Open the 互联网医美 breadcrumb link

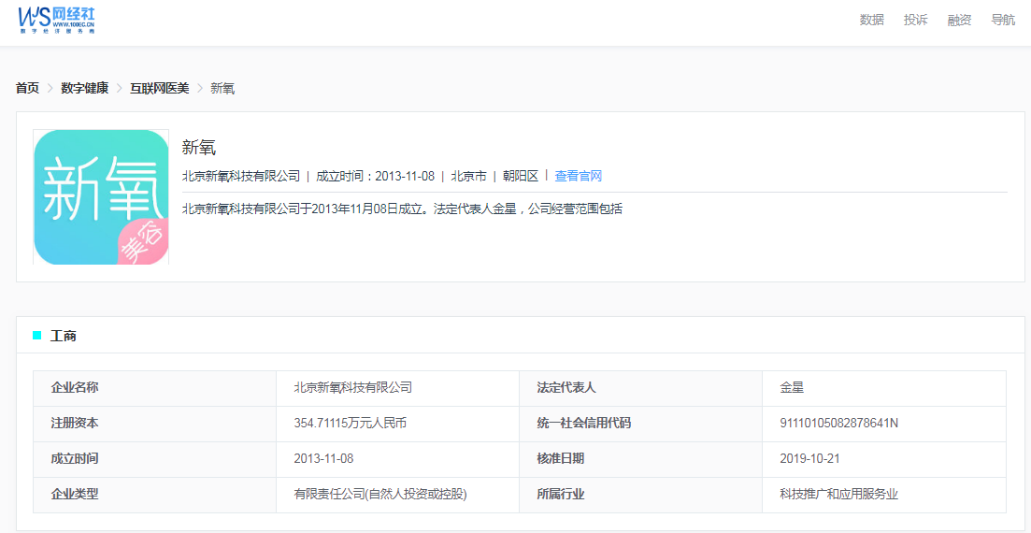(x=159, y=88)
